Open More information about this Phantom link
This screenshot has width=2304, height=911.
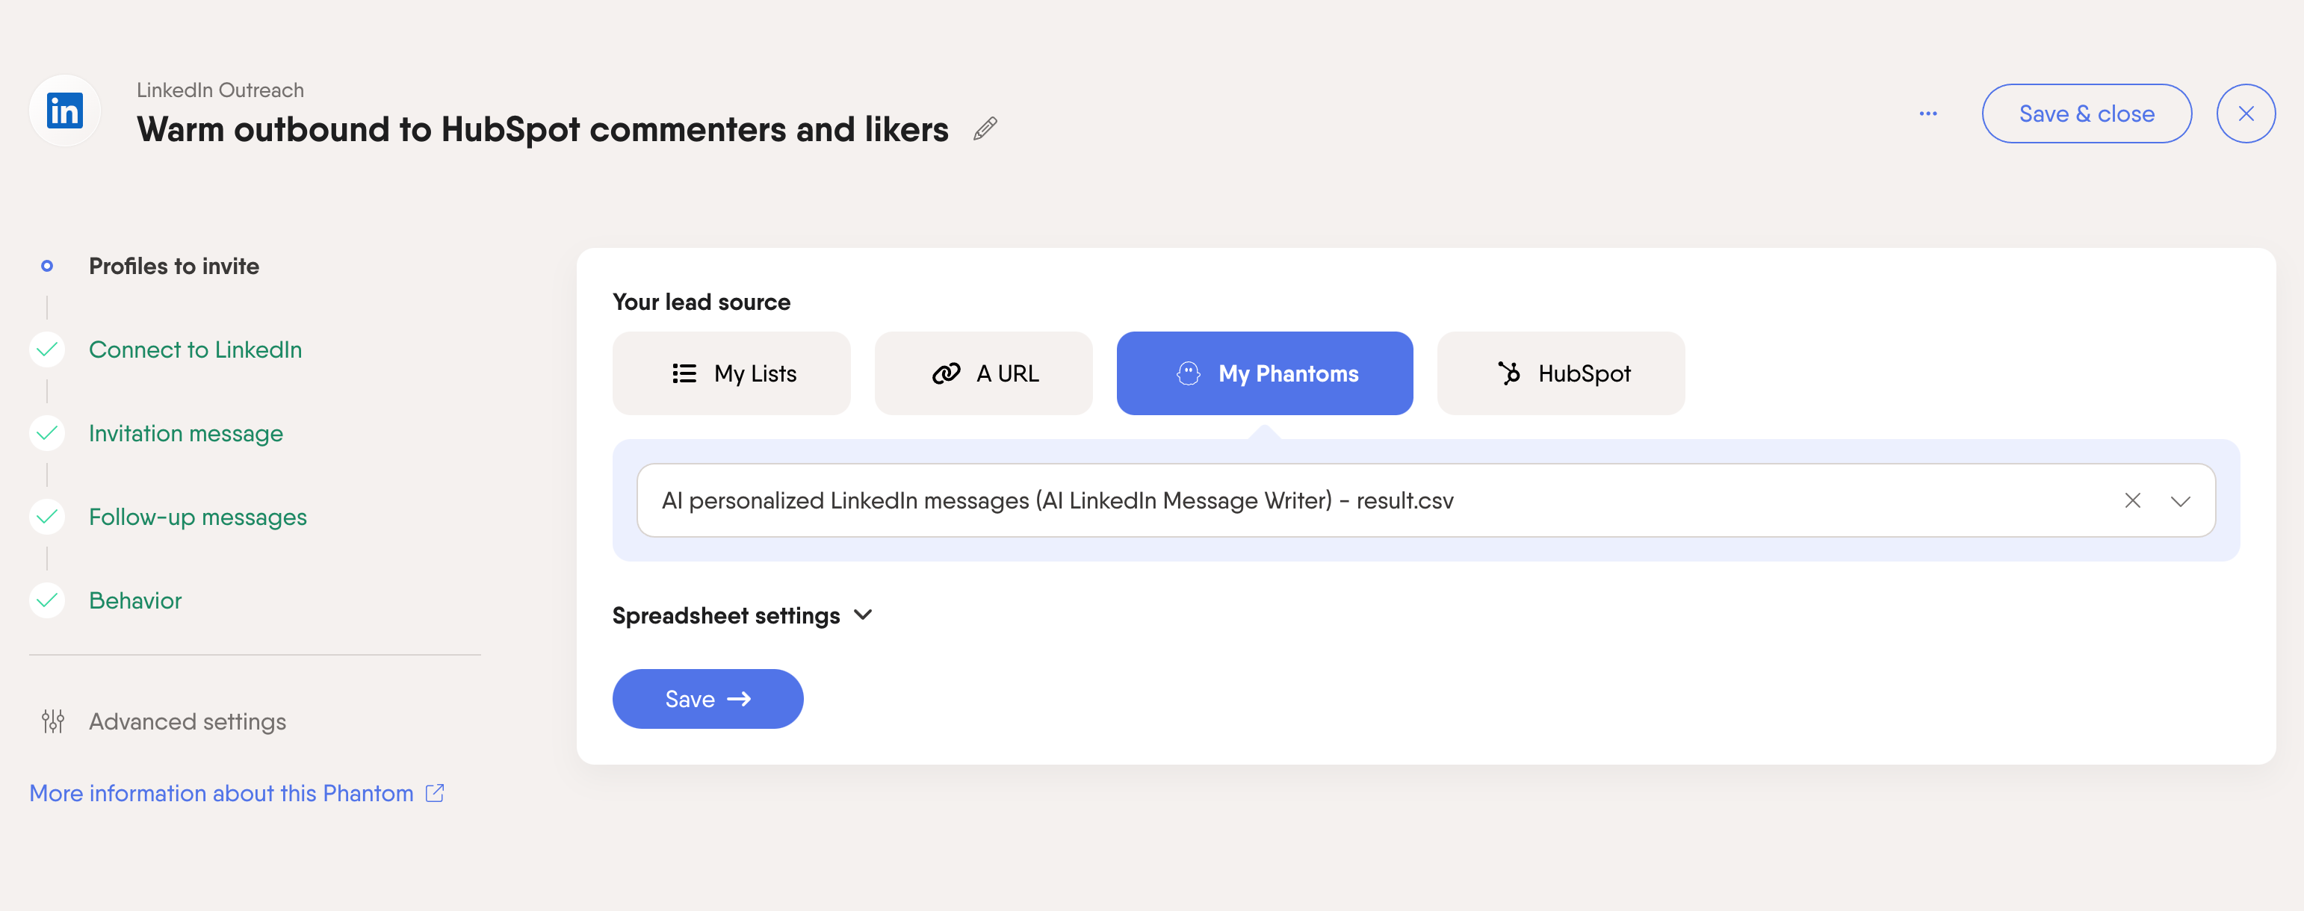(x=236, y=793)
